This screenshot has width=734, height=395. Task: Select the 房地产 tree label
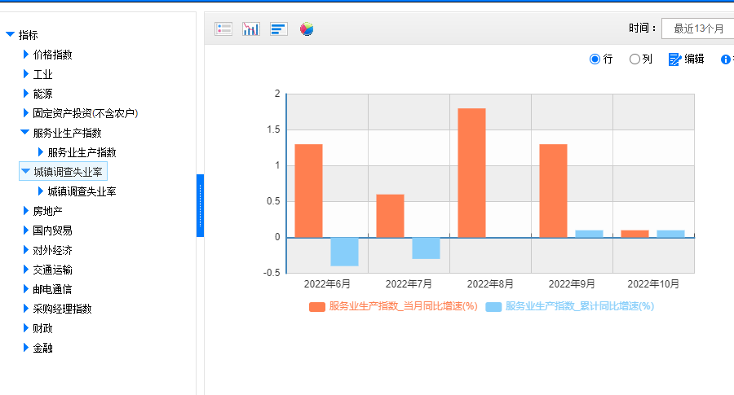pyautogui.click(x=47, y=211)
